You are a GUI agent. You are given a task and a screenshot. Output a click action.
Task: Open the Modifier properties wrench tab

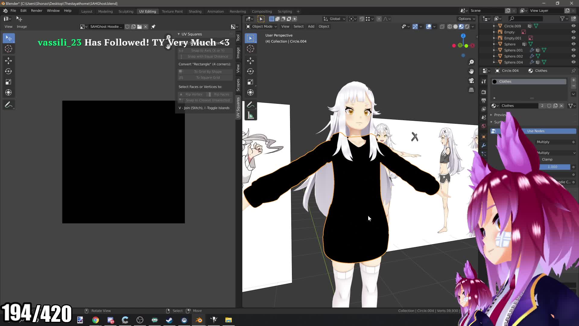pyautogui.click(x=484, y=145)
